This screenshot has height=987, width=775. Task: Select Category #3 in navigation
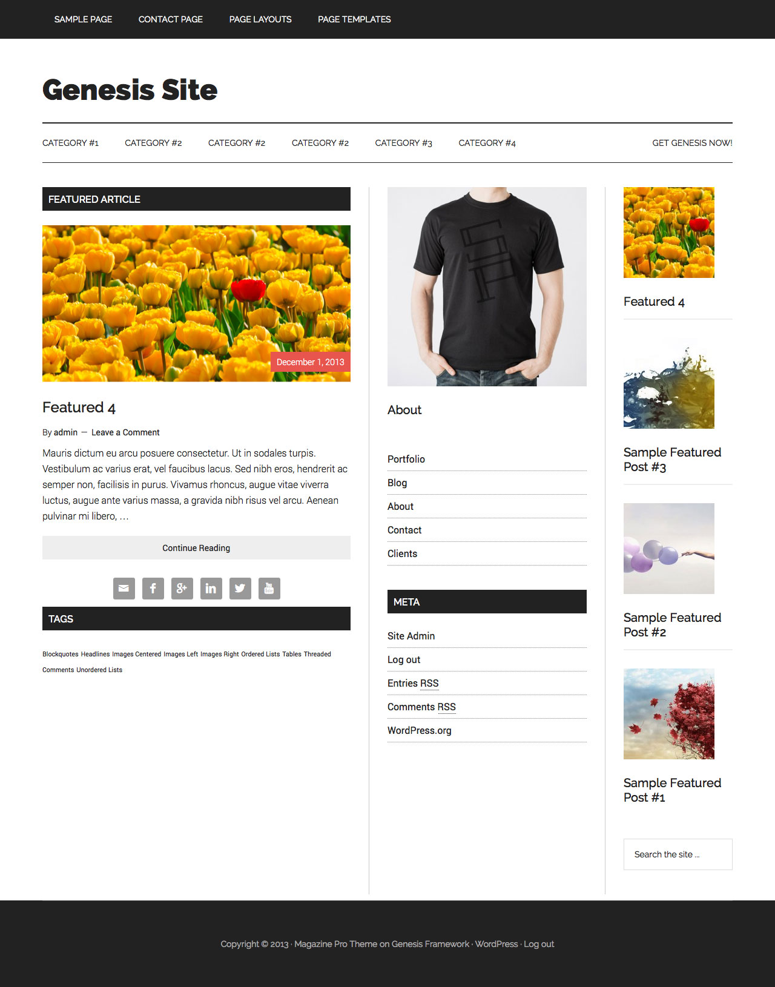pos(404,143)
